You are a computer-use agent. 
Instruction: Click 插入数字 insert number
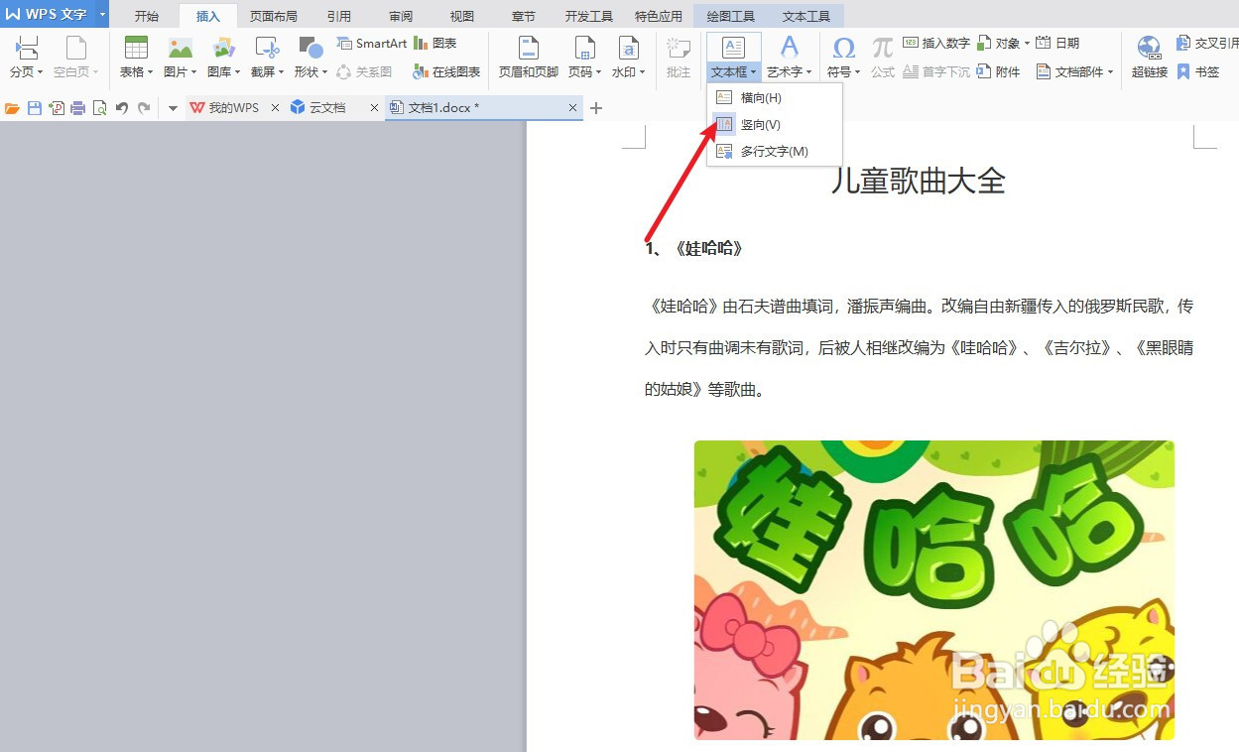(x=936, y=44)
